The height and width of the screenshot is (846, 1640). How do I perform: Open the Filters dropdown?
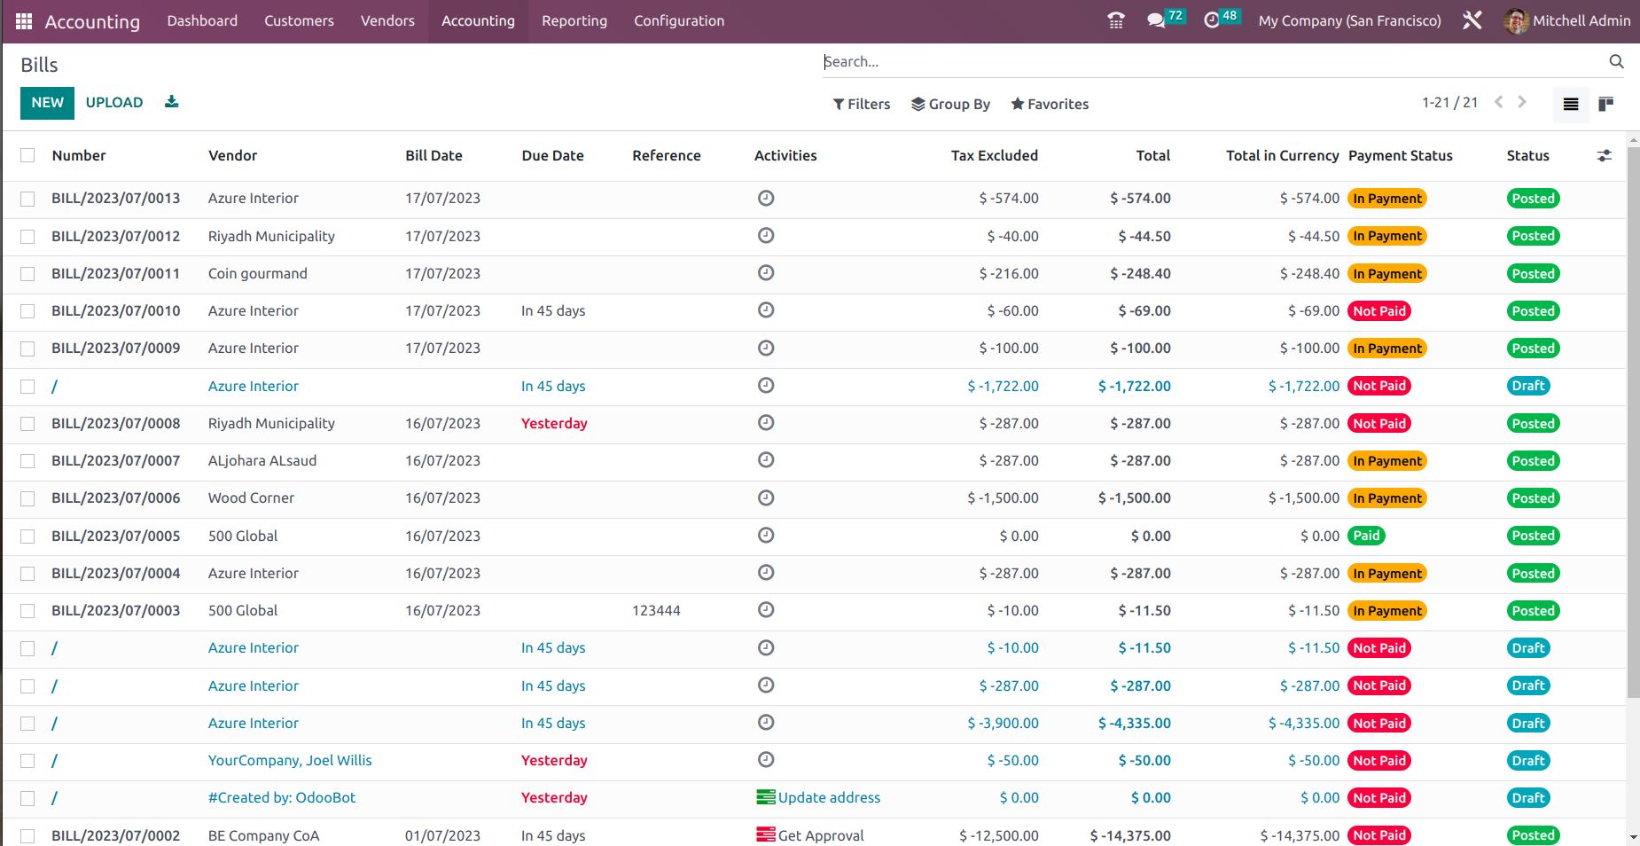point(860,104)
